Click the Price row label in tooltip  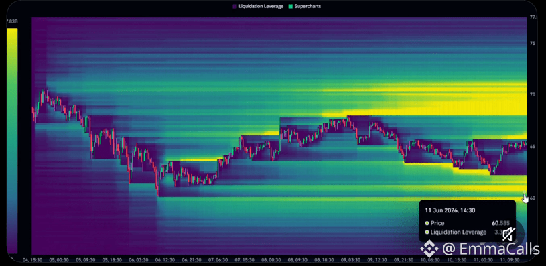pos(437,223)
